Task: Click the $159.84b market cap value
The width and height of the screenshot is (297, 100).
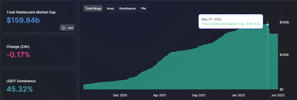Action: (23, 20)
